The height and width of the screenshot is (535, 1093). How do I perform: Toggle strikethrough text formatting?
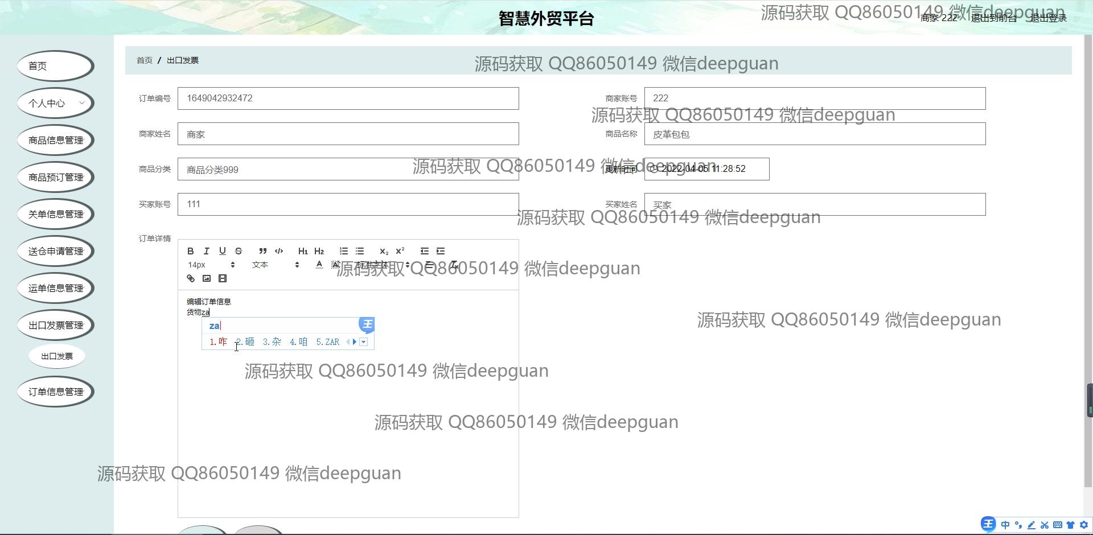[x=239, y=251]
